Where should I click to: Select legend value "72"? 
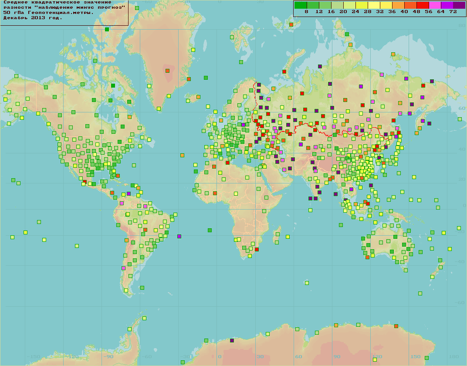(453, 12)
